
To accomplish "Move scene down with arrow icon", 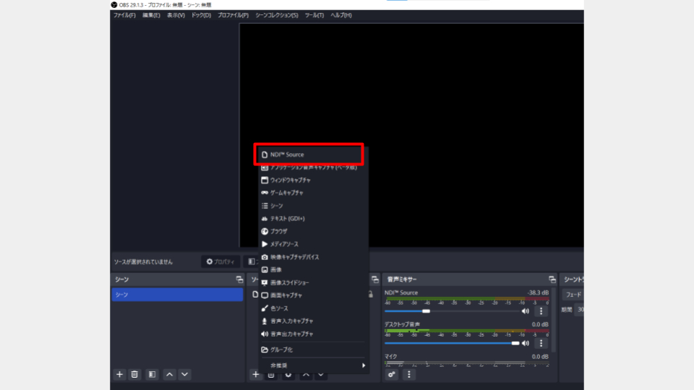I will coord(185,374).
